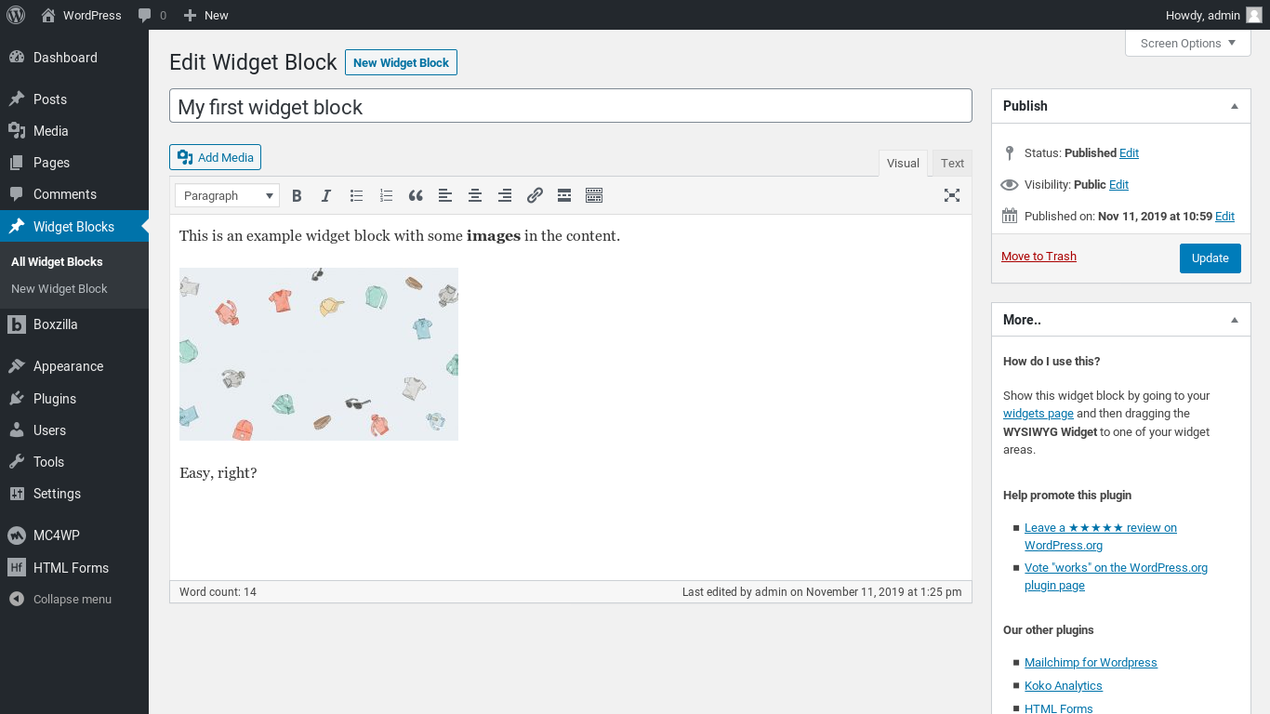Click the WordPress logo icon in admin bar
Image resolution: width=1270 pixels, height=714 pixels.
click(x=16, y=15)
